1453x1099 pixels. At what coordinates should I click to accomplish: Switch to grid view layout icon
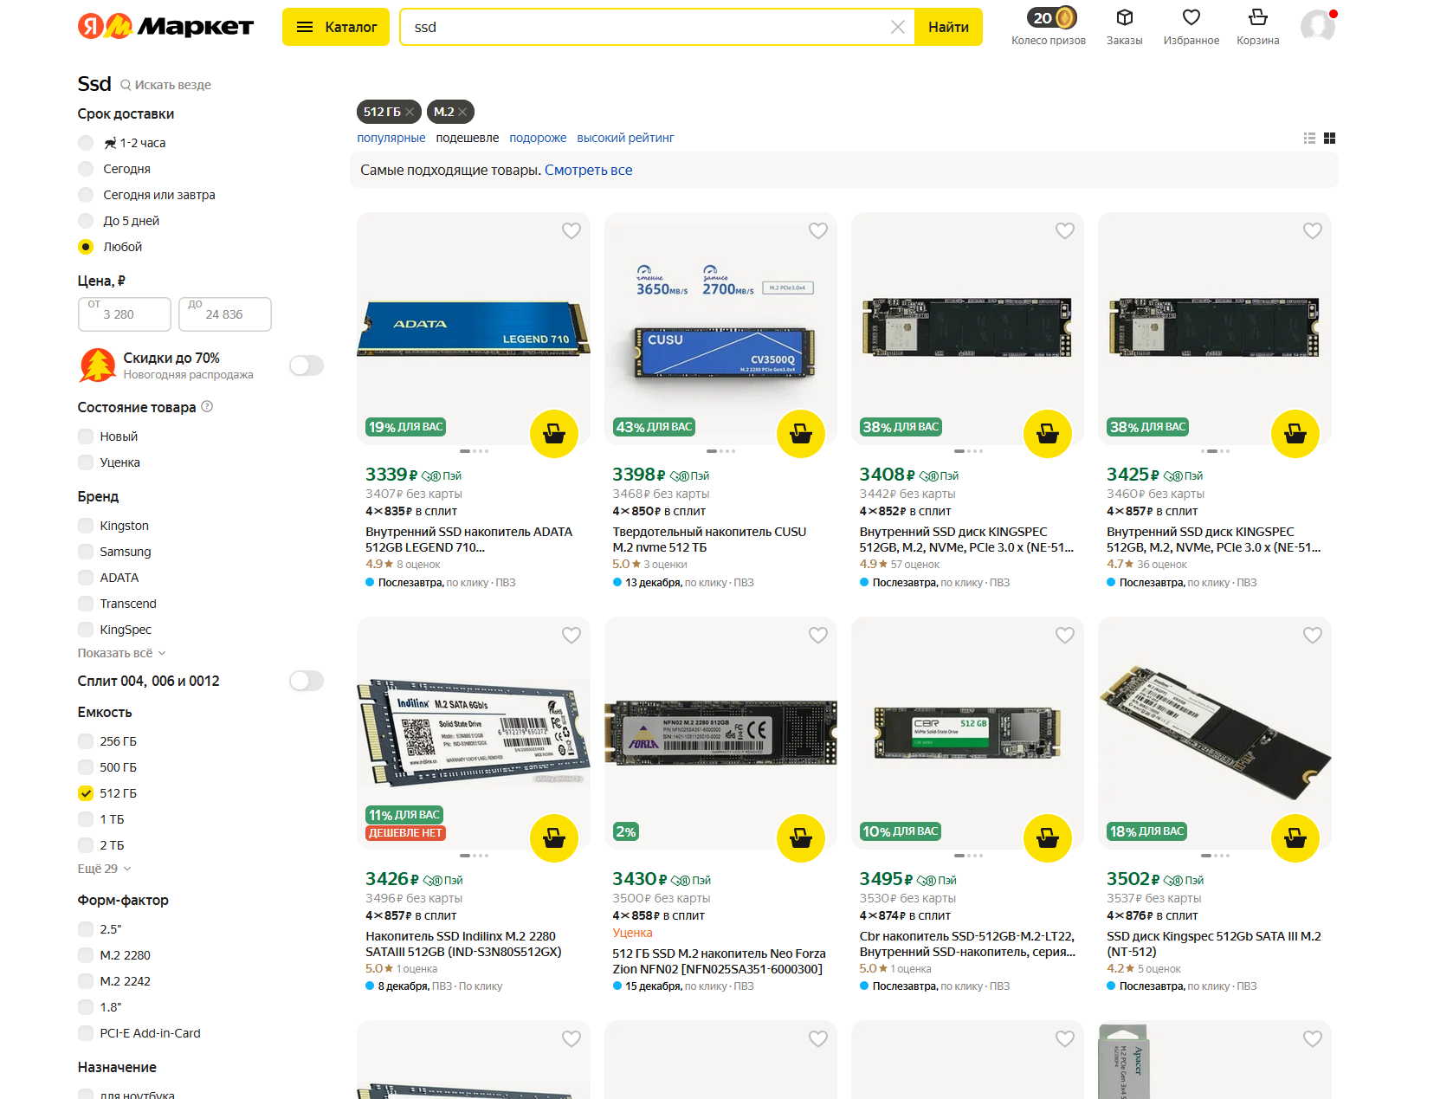[1330, 139]
